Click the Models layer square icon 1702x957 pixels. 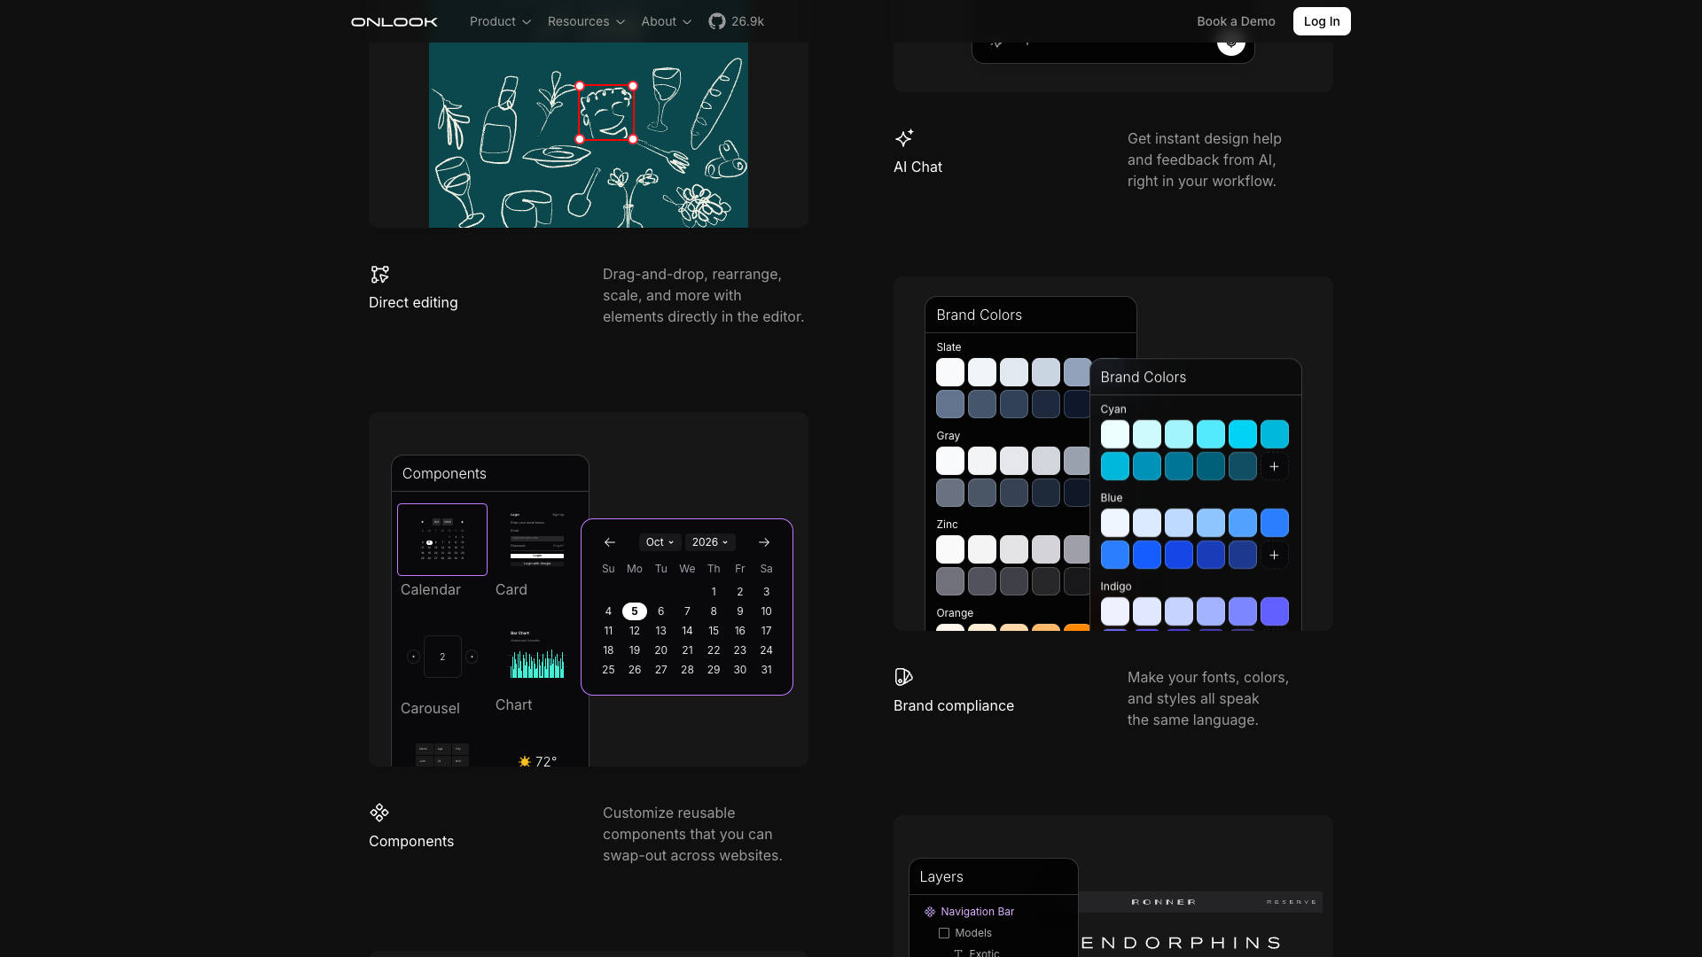944,933
